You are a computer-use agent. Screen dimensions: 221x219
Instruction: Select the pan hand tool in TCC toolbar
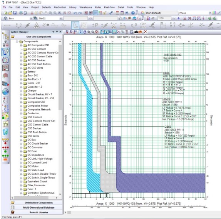(85, 32)
